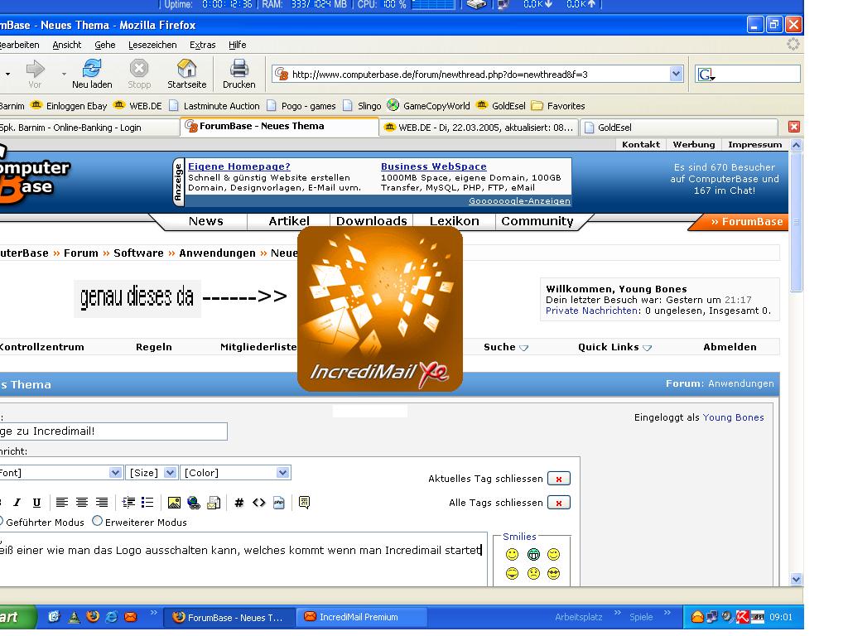Switch to the GoldEsel tab
Image resolution: width=848 pixels, height=636 pixels.
coord(679,127)
